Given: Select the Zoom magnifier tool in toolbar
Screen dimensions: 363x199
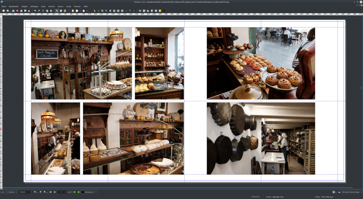Looking at the screenshot, I should [106, 11].
